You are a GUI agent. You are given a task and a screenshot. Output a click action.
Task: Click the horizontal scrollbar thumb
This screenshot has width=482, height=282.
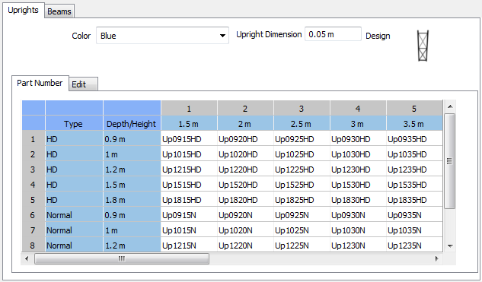pos(122,258)
